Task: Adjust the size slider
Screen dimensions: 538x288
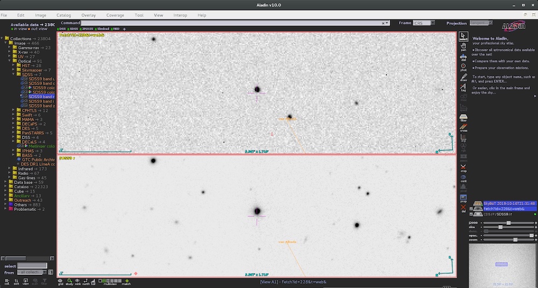Action: pyautogui.click(x=509, y=227)
